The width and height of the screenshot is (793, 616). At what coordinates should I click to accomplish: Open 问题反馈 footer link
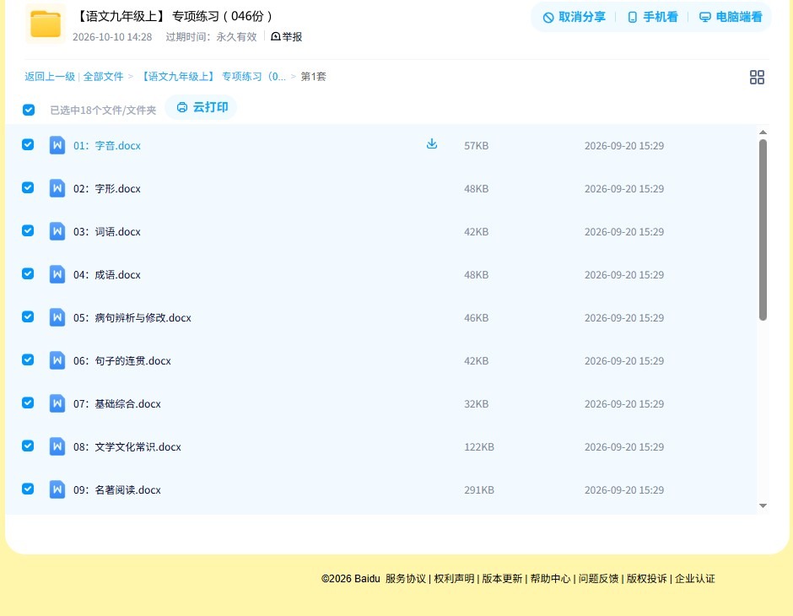(599, 579)
